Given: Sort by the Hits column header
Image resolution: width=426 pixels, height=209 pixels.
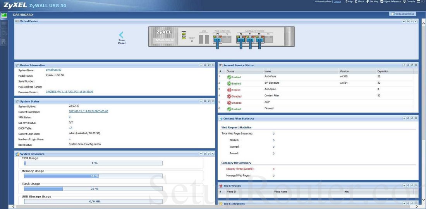Looking at the screenshot, I should pos(379,192).
